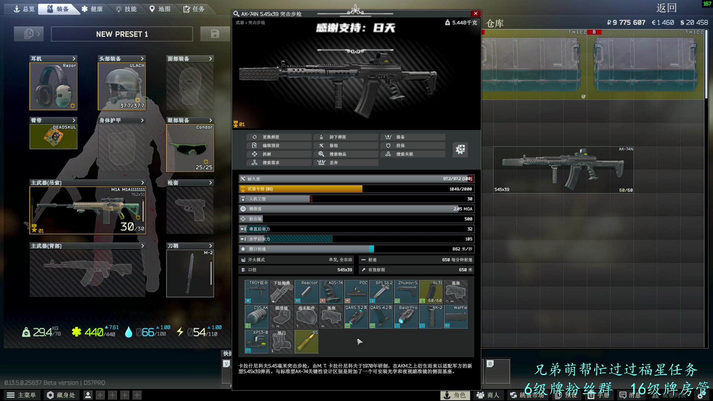Viewport: 713px width, 401px height.
Task: Click 搜索关联 linked search option
Action: [413, 154]
